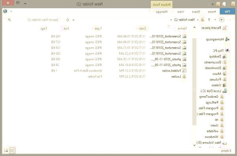
Task: Click the Documents folder icon
Action: pos(224,62)
